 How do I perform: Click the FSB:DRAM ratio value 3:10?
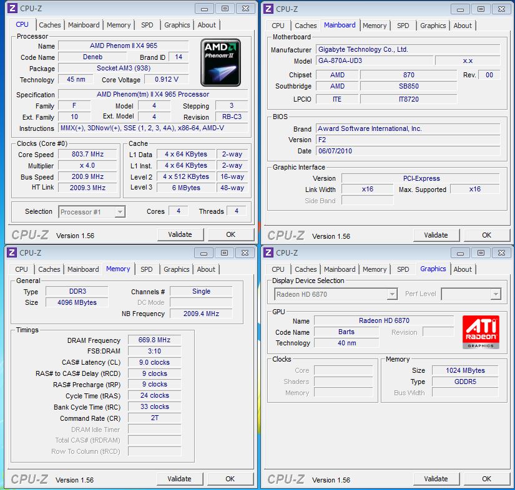154,351
